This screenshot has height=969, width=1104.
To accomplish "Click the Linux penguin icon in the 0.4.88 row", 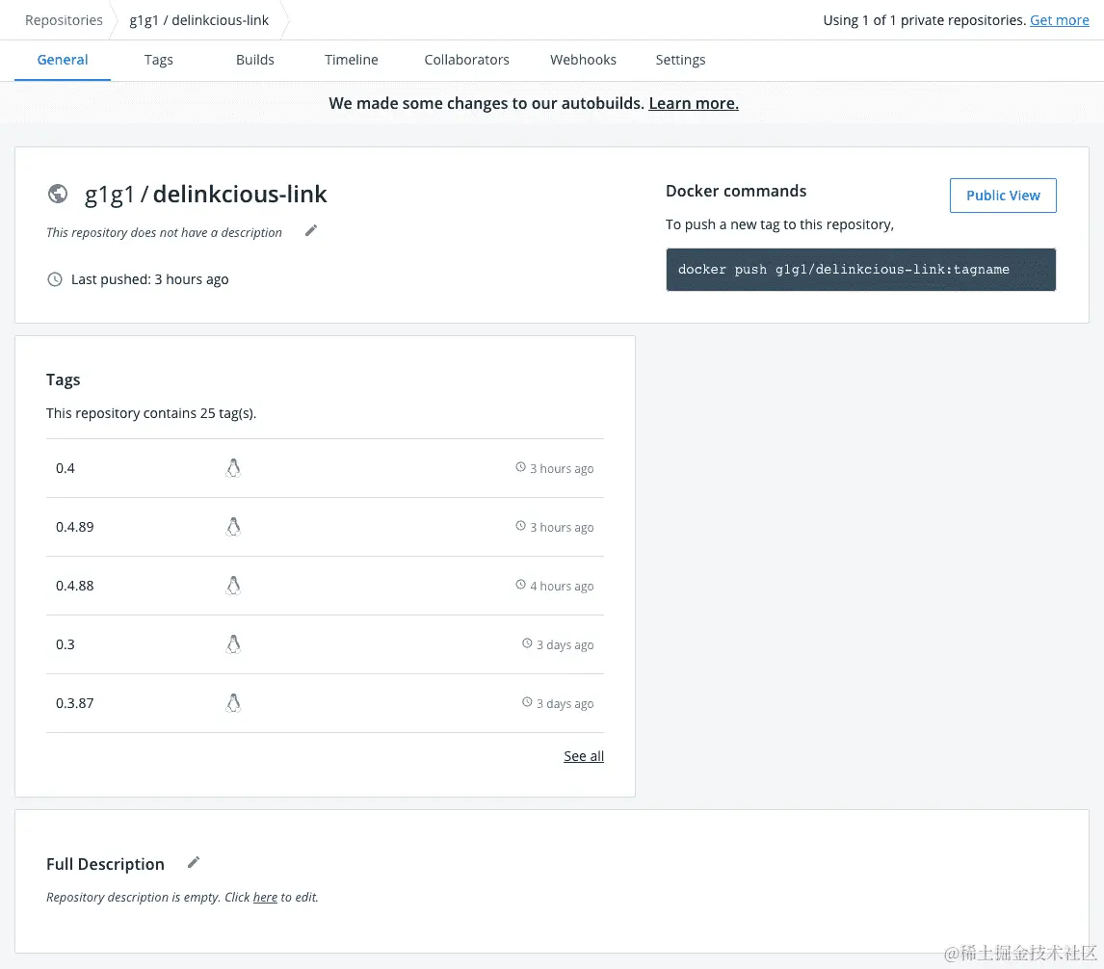I will point(233,586).
